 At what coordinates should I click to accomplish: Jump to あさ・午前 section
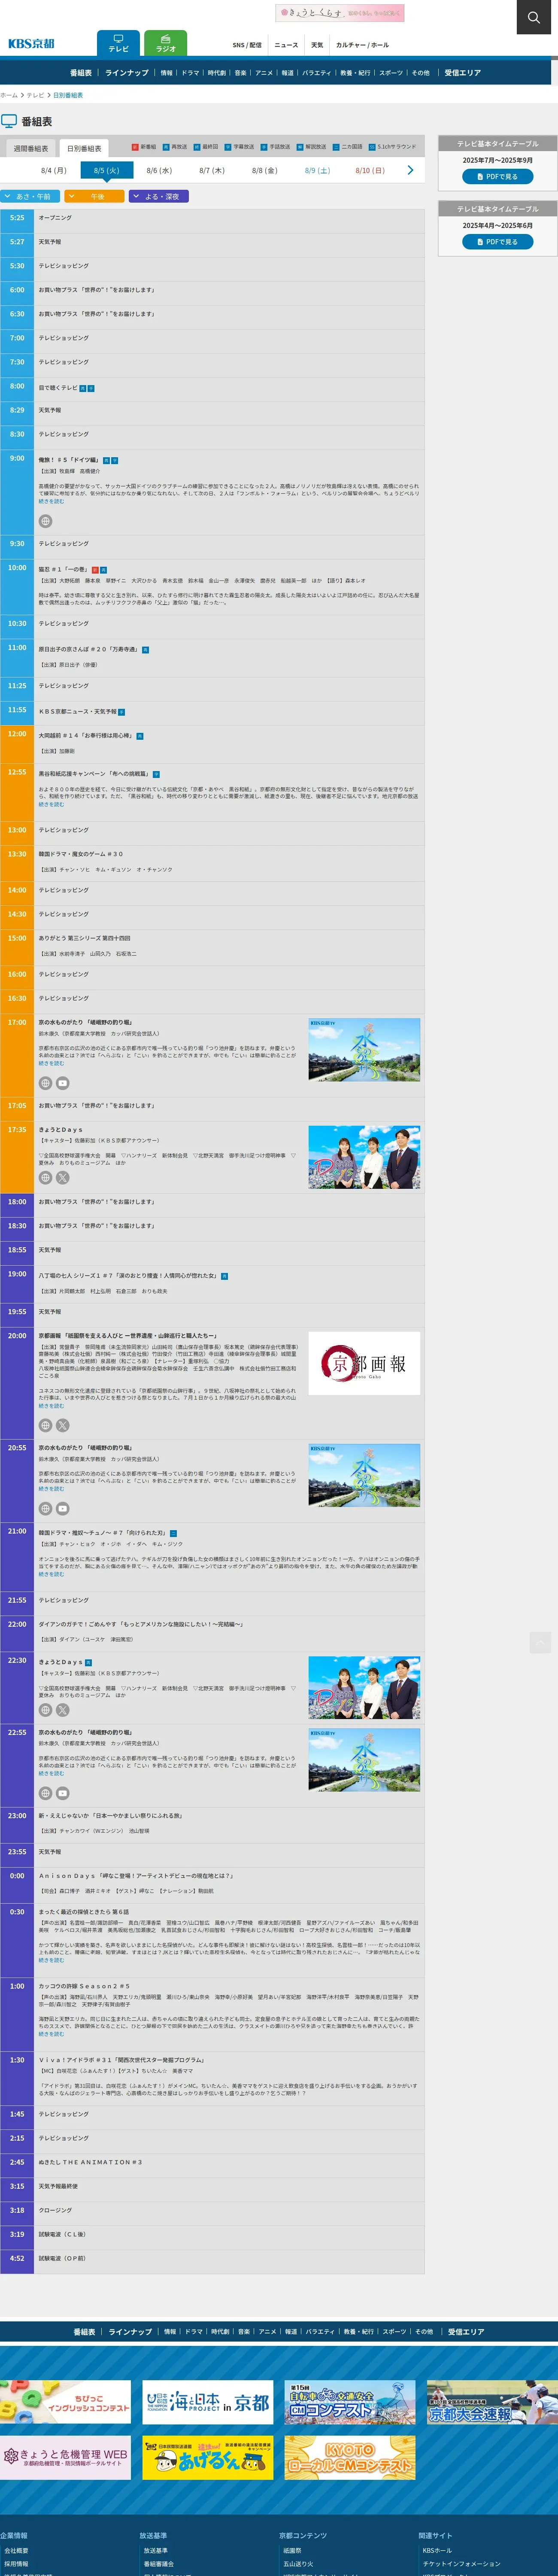click(x=30, y=196)
